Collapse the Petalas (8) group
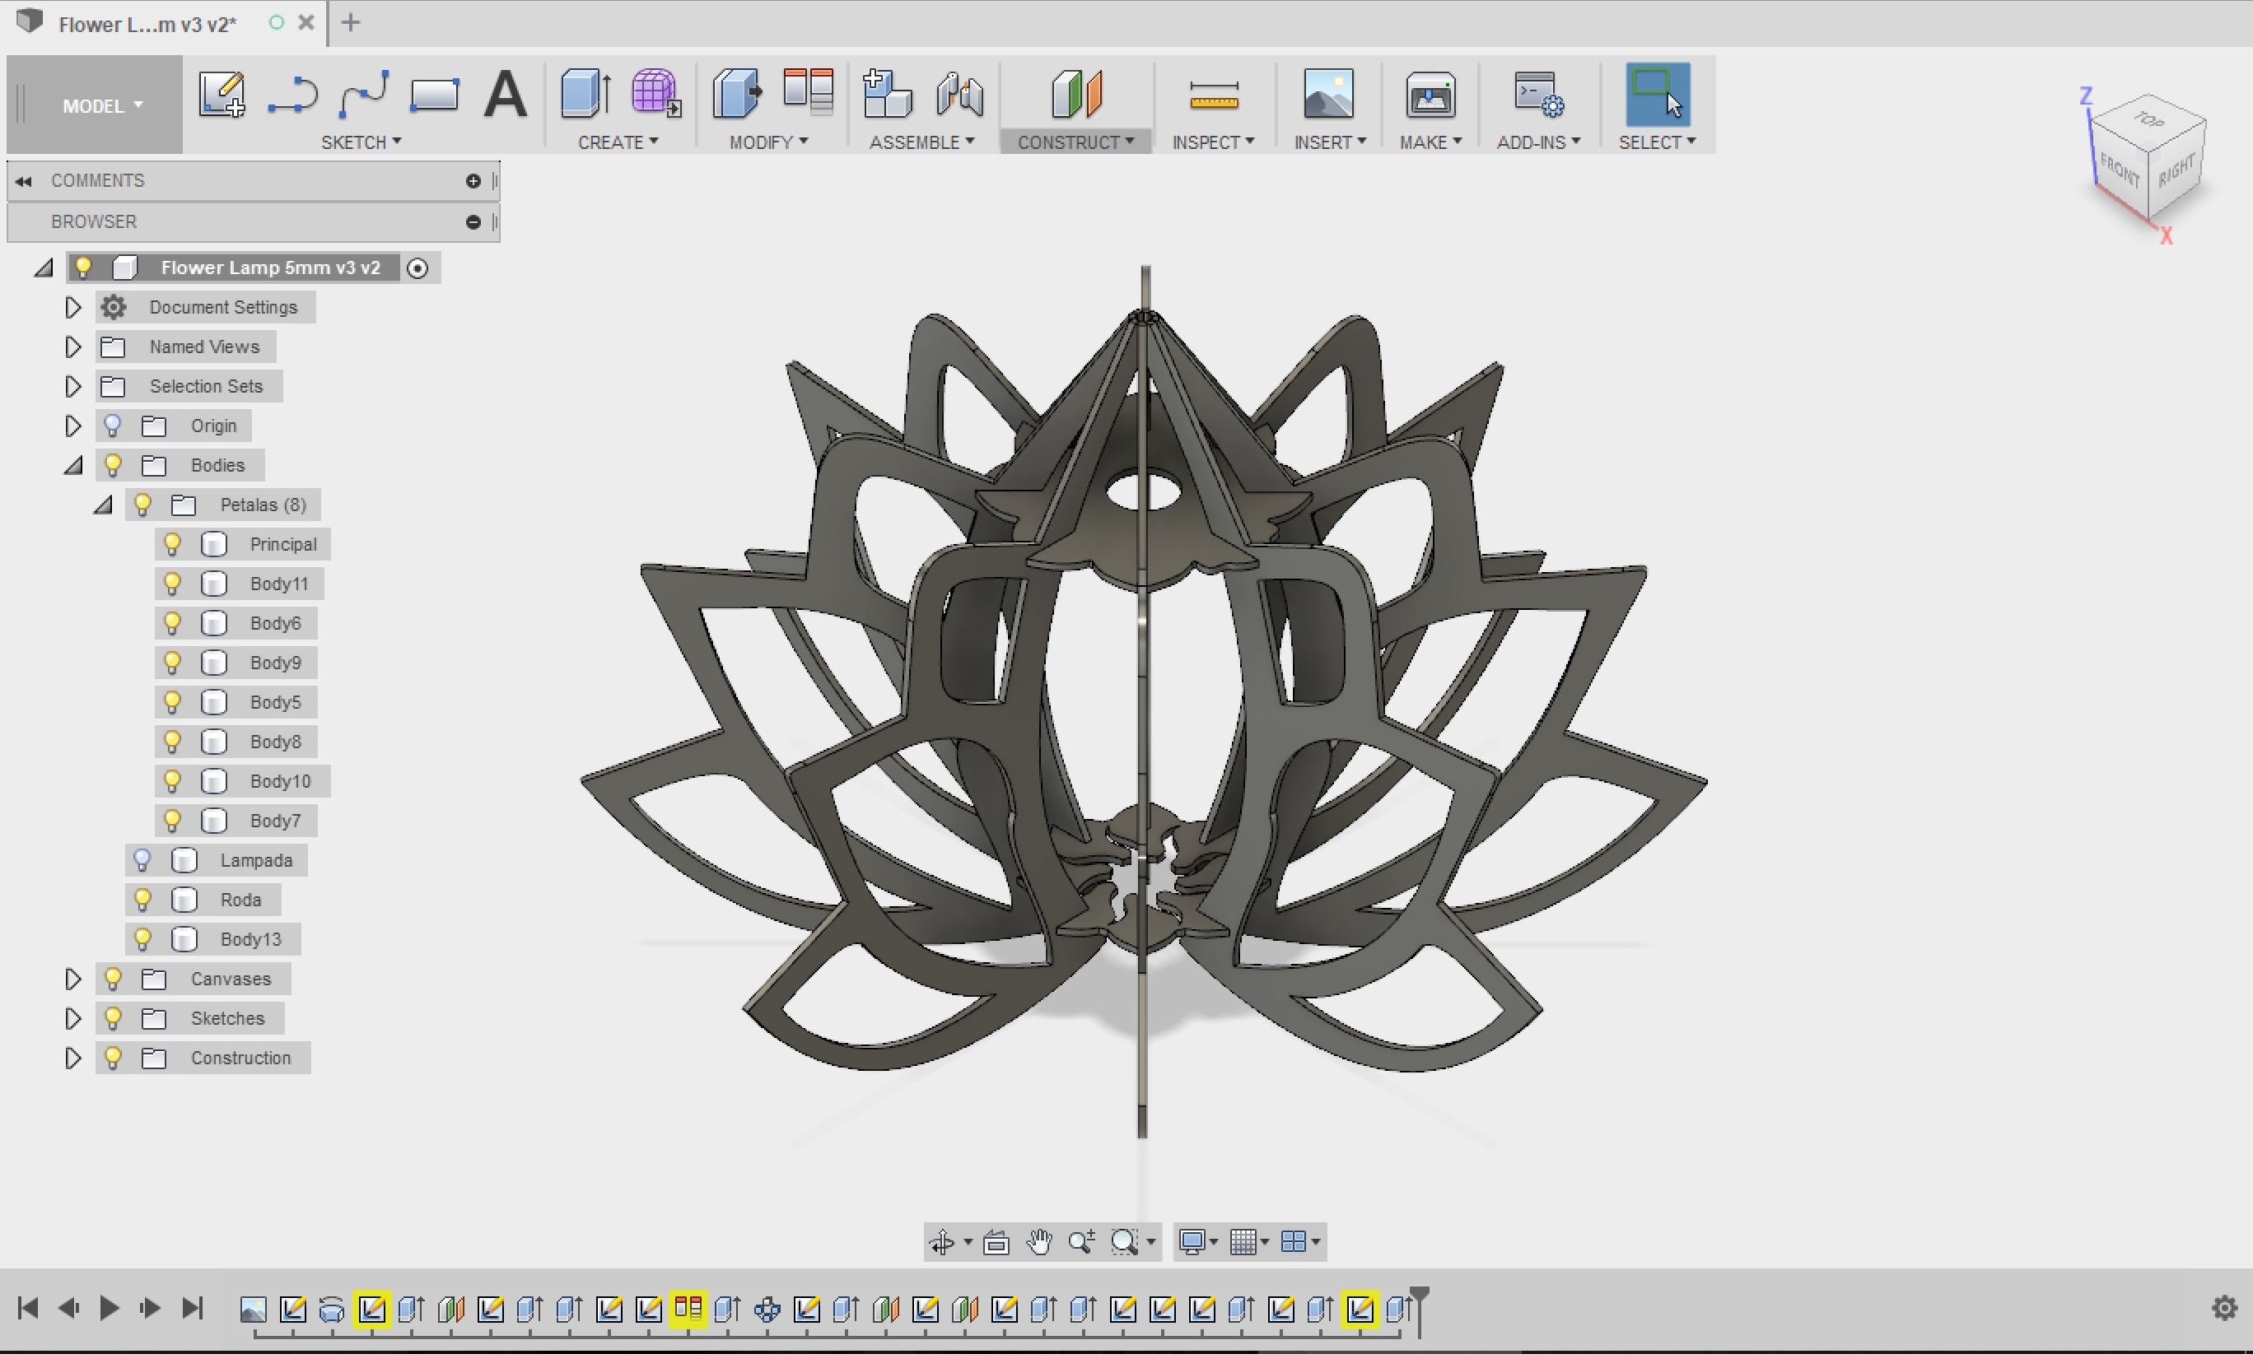This screenshot has width=2253, height=1354. (x=103, y=505)
